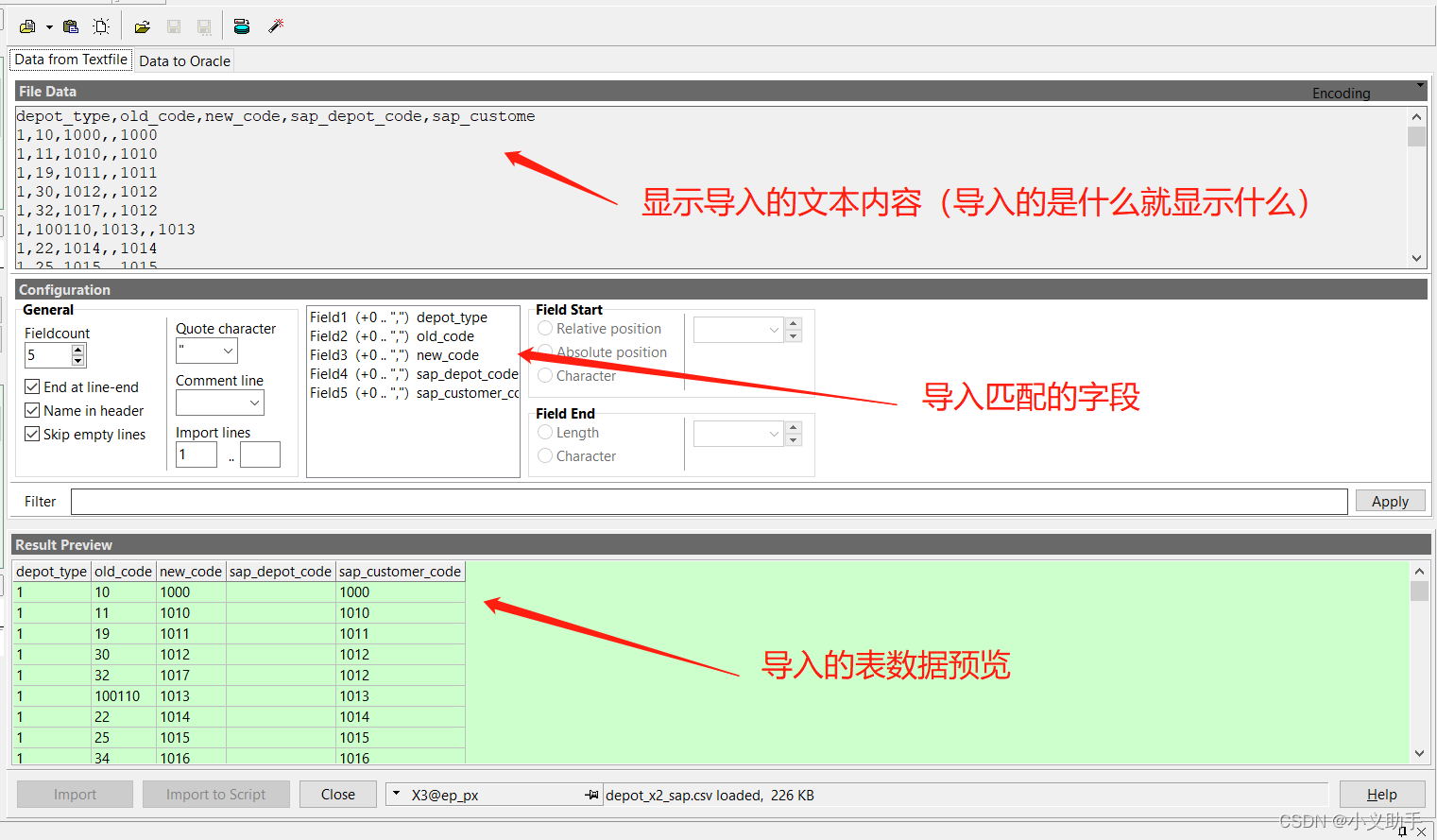Image resolution: width=1437 pixels, height=840 pixels.
Task: Click the pin icon at bottom-right panel corner
Action: point(1403,831)
